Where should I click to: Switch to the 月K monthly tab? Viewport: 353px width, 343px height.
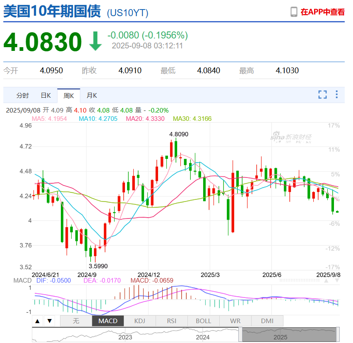[91, 96]
